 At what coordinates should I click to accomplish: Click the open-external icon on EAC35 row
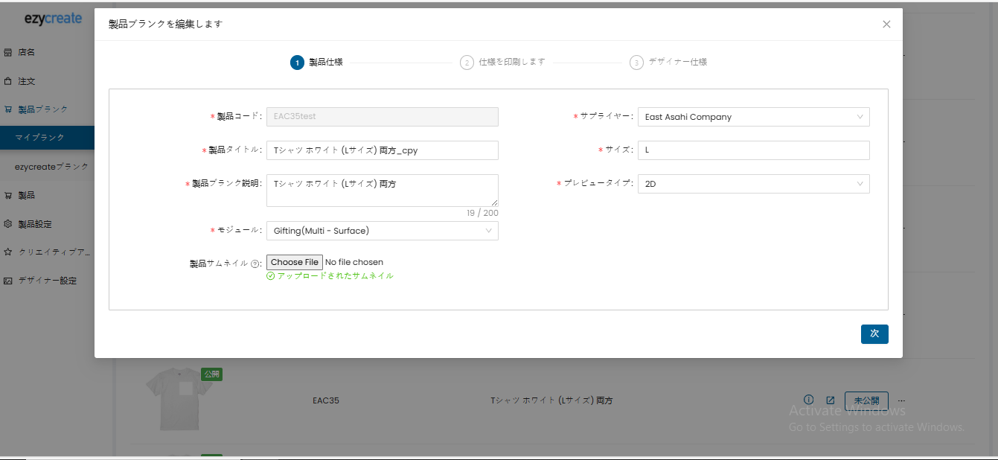coord(830,400)
